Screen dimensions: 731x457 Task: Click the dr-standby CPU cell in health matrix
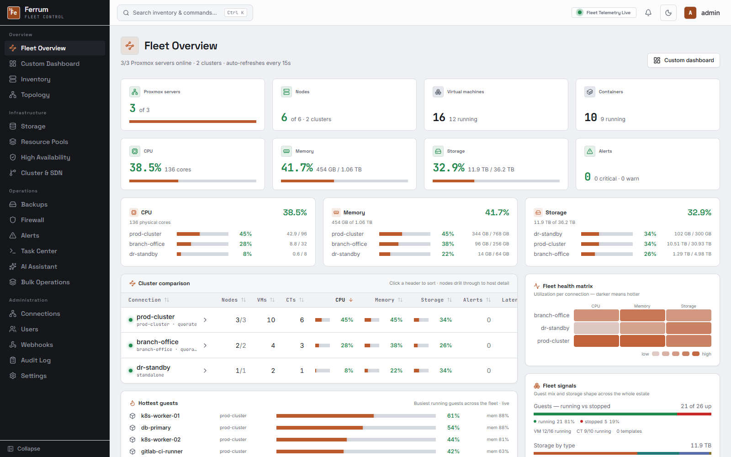tap(596, 328)
